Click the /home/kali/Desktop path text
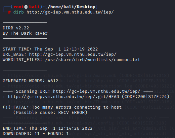This screenshot has height=138, width=175. coord(71,7)
